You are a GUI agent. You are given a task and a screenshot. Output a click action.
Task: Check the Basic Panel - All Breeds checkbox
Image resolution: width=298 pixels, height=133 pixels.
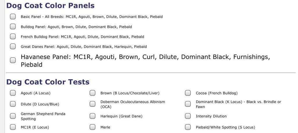pyautogui.click(x=13, y=17)
